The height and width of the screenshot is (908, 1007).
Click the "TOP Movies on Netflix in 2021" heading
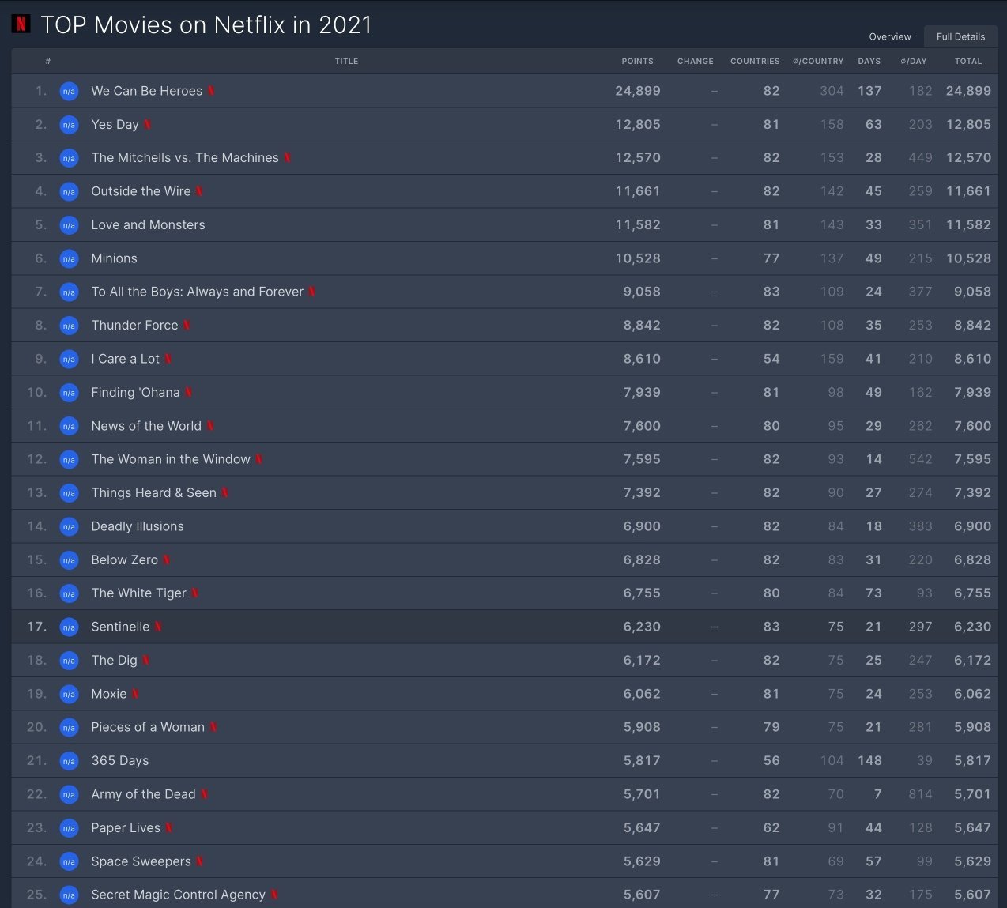point(206,24)
